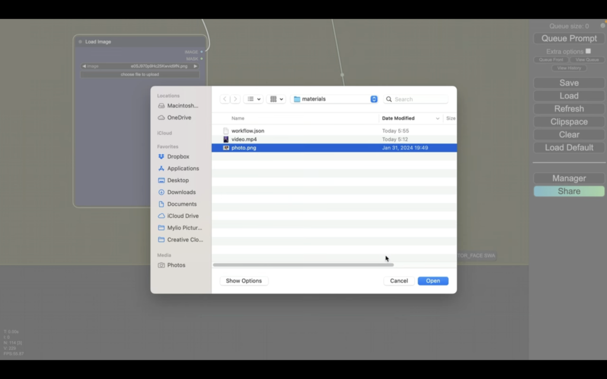Expand the materials folder path popup

click(373, 99)
